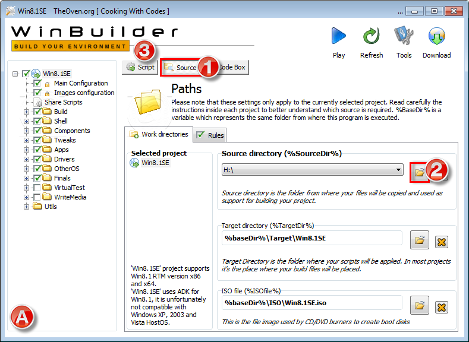Toggle the Images configuration checkbox
The width and height of the screenshot is (469, 342).
(37, 93)
